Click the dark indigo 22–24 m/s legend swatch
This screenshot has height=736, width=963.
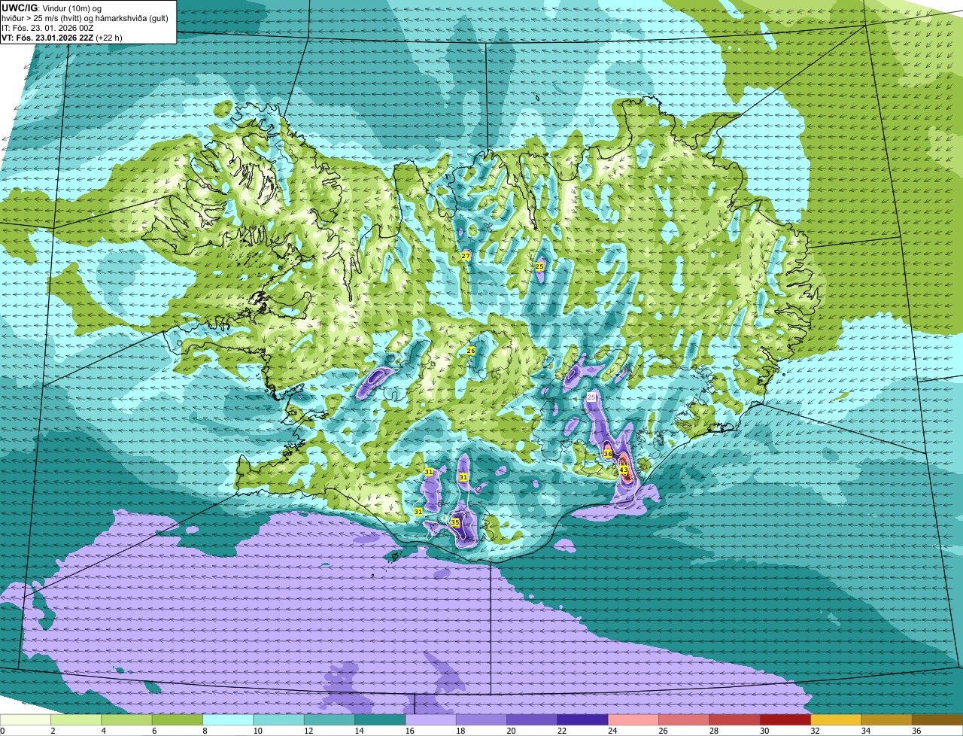pos(582,719)
